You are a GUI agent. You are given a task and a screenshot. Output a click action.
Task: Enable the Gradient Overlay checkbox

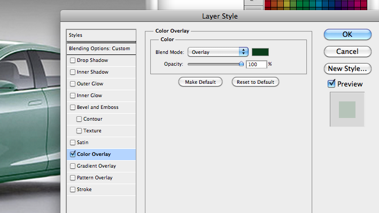coord(73,166)
